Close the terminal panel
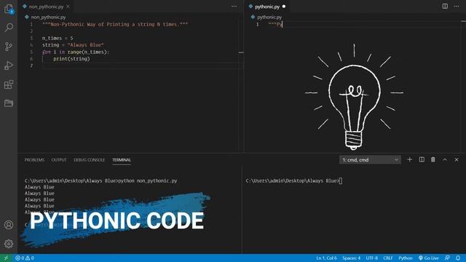The image size is (466, 262). (x=457, y=159)
